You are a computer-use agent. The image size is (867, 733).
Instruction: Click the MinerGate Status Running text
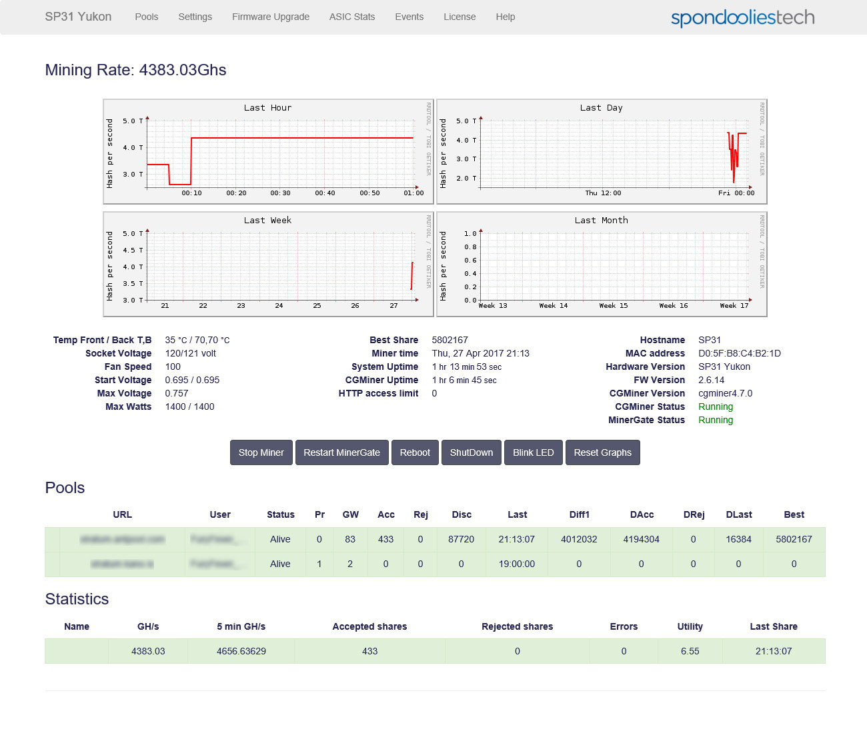tap(716, 420)
